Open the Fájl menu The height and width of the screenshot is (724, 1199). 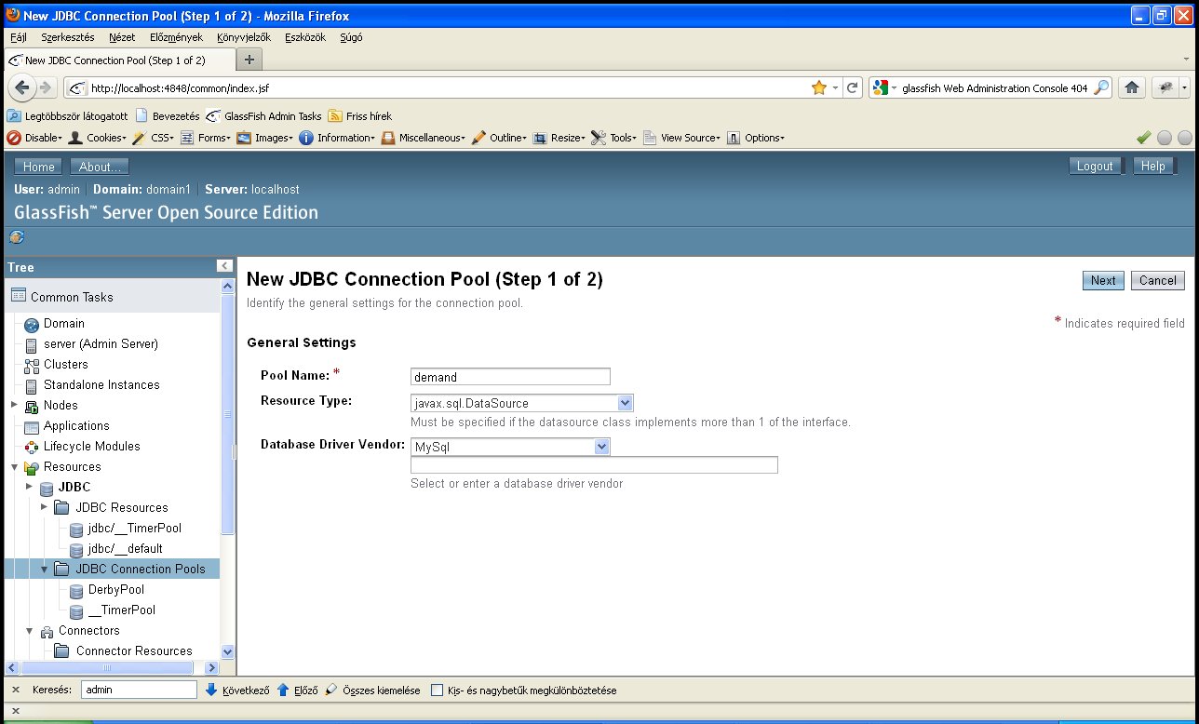pyautogui.click(x=19, y=37)
